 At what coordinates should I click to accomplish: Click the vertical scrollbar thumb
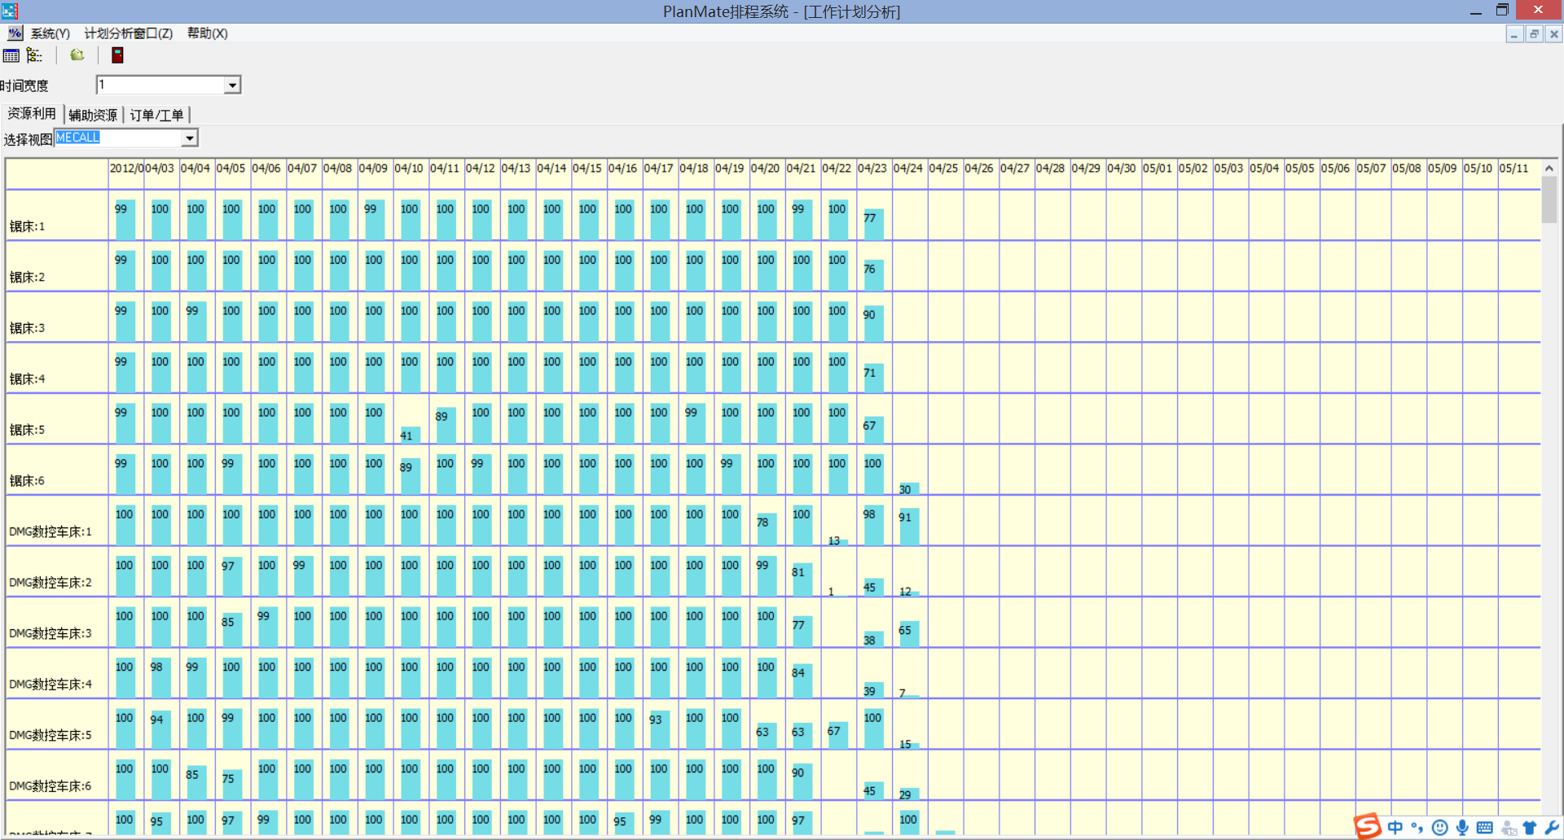click(x=1549, y=199)
